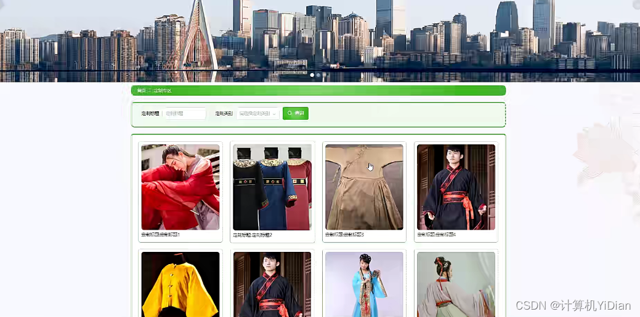The image size is (640, 317).
Task: Select the first active carousel indicator dot
Action: [312, 75]
